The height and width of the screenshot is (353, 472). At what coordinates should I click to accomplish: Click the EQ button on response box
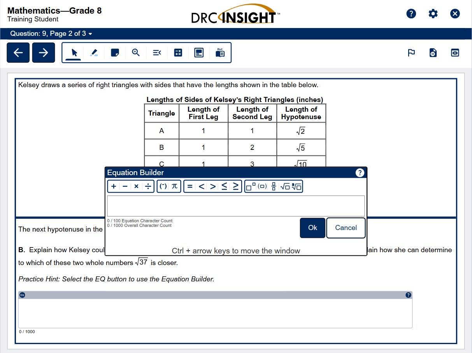[x=22, y=295]
